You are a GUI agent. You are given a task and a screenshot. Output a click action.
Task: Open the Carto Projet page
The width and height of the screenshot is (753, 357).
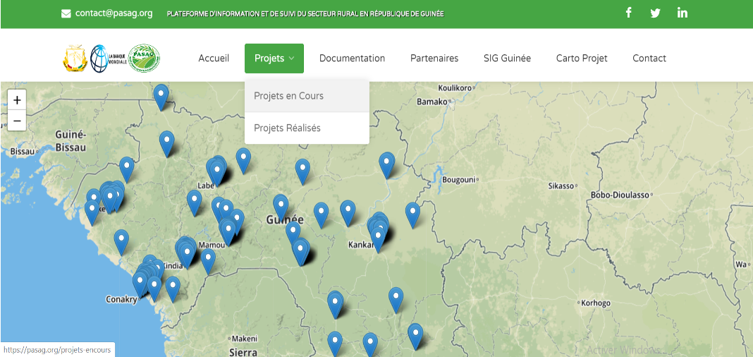582,59
